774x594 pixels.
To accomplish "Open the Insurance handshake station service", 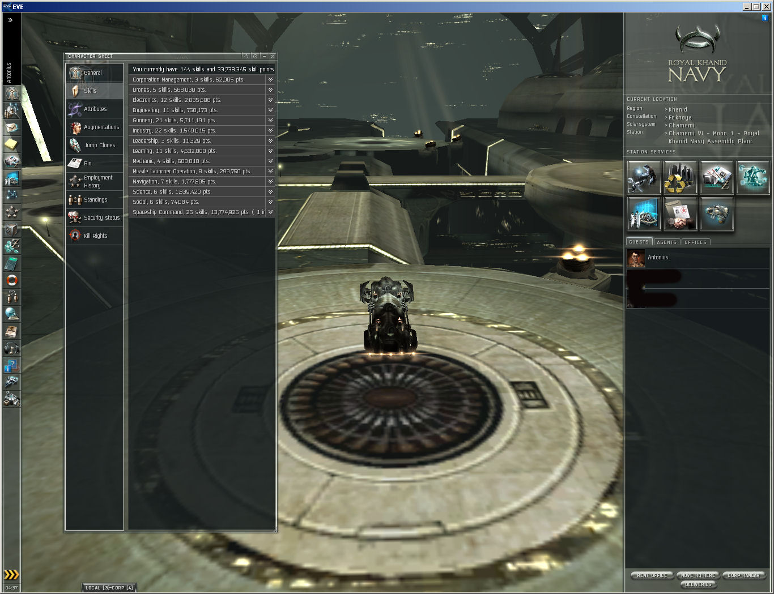I will (x=680, y=213).
